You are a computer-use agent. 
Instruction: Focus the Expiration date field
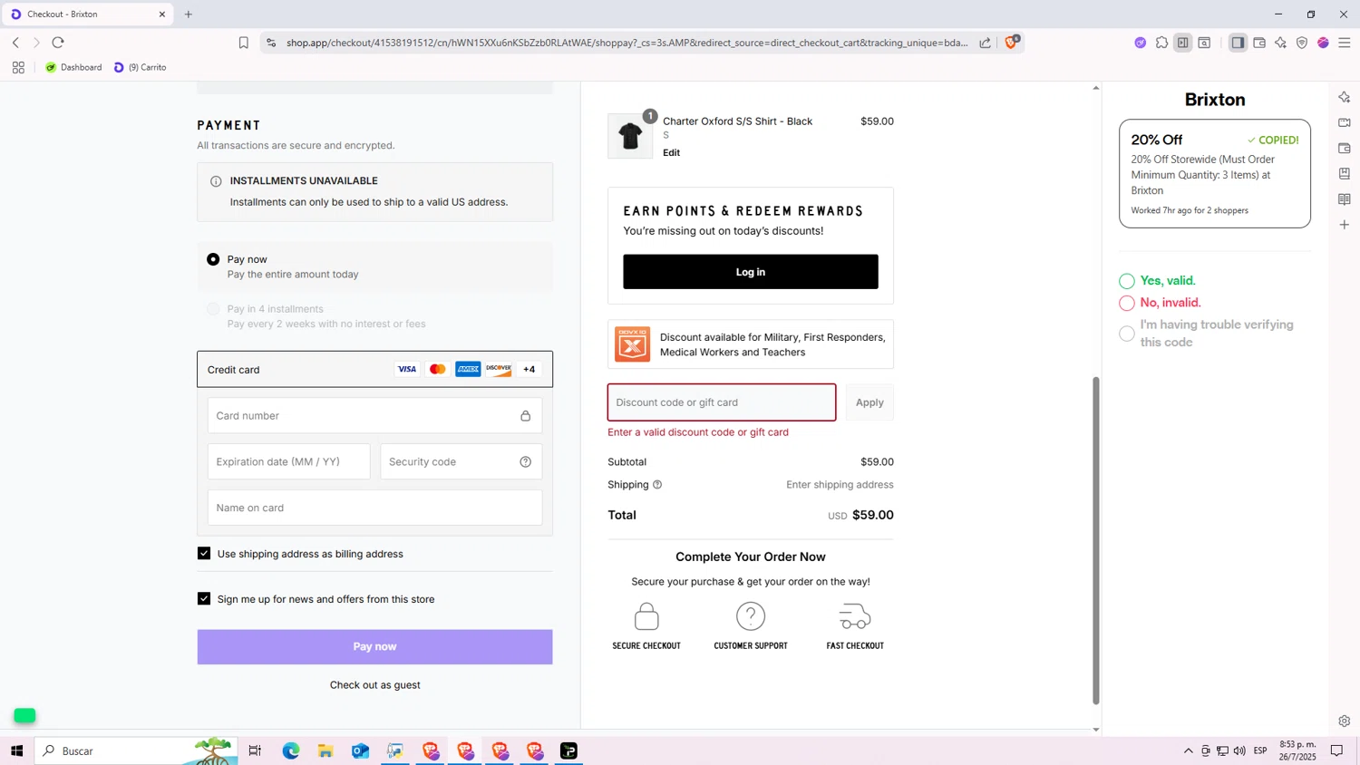coord(289,461)
